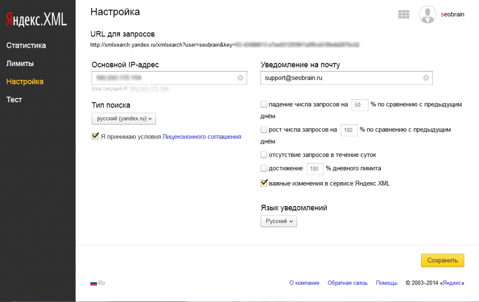Open the Язык уведомлений dropdown
Image resolution: width=479 pixels, height=302 pixels.
click(279, 221)
